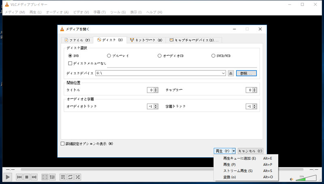Screen dimensions: 324x184
Task: Select the オーディオCD radio button
Action: click(x=160, y=56)
